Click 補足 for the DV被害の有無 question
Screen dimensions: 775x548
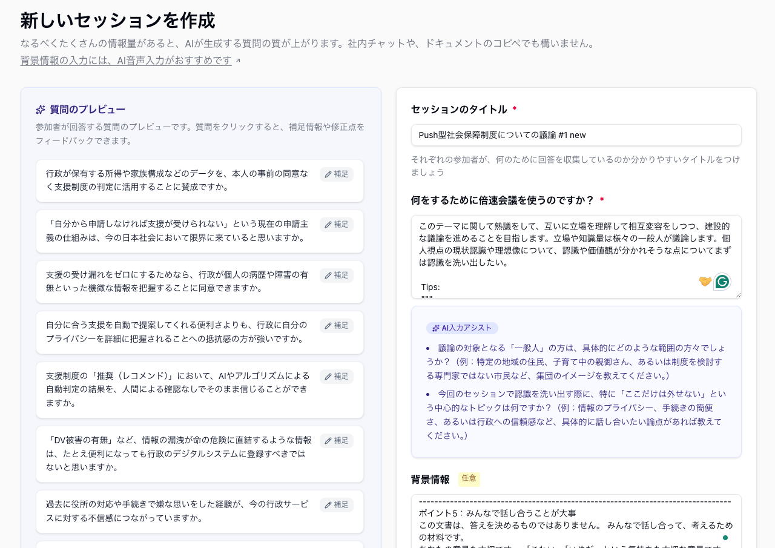[337, 441]
